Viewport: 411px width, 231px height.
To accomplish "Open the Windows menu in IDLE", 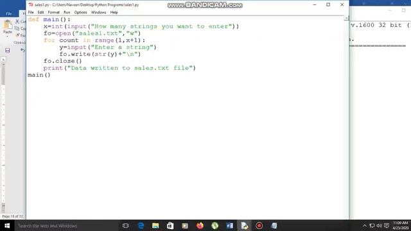I will tap(98, 12).
